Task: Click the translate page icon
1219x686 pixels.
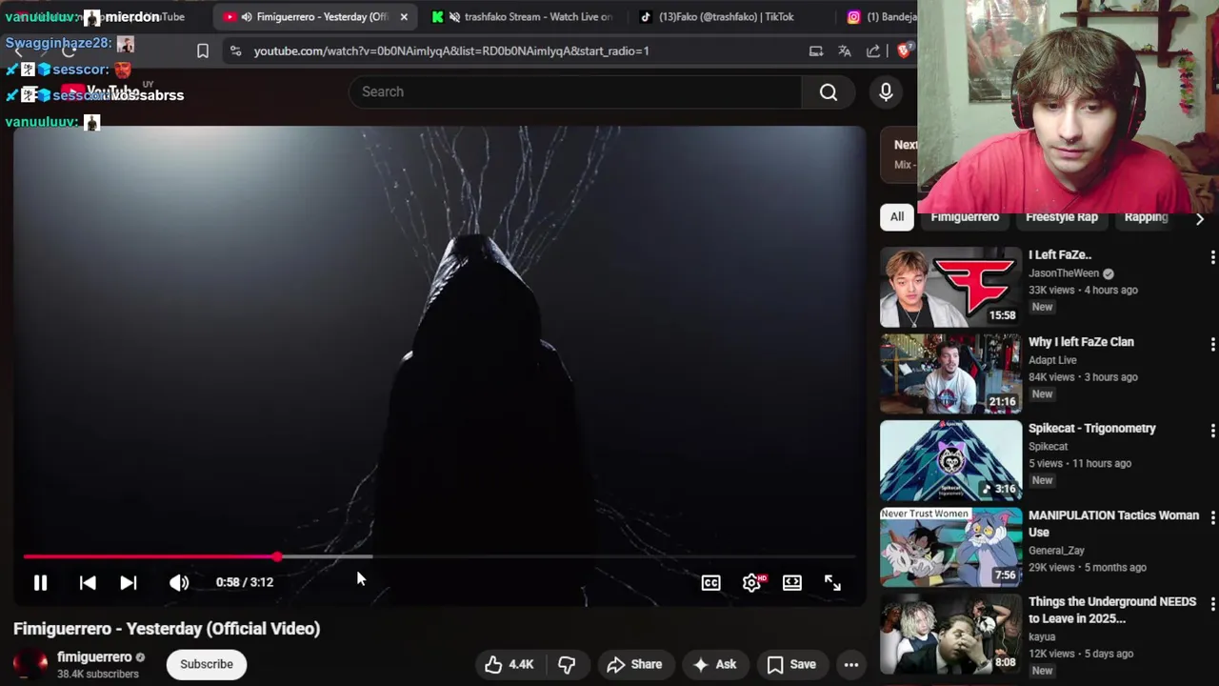Action: (845, 50)
